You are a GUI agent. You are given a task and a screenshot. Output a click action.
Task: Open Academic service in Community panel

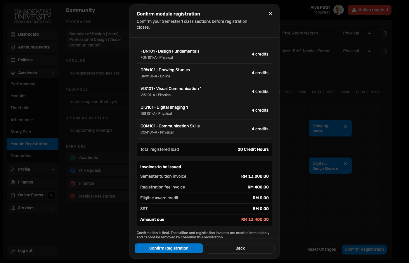(98, 158)
